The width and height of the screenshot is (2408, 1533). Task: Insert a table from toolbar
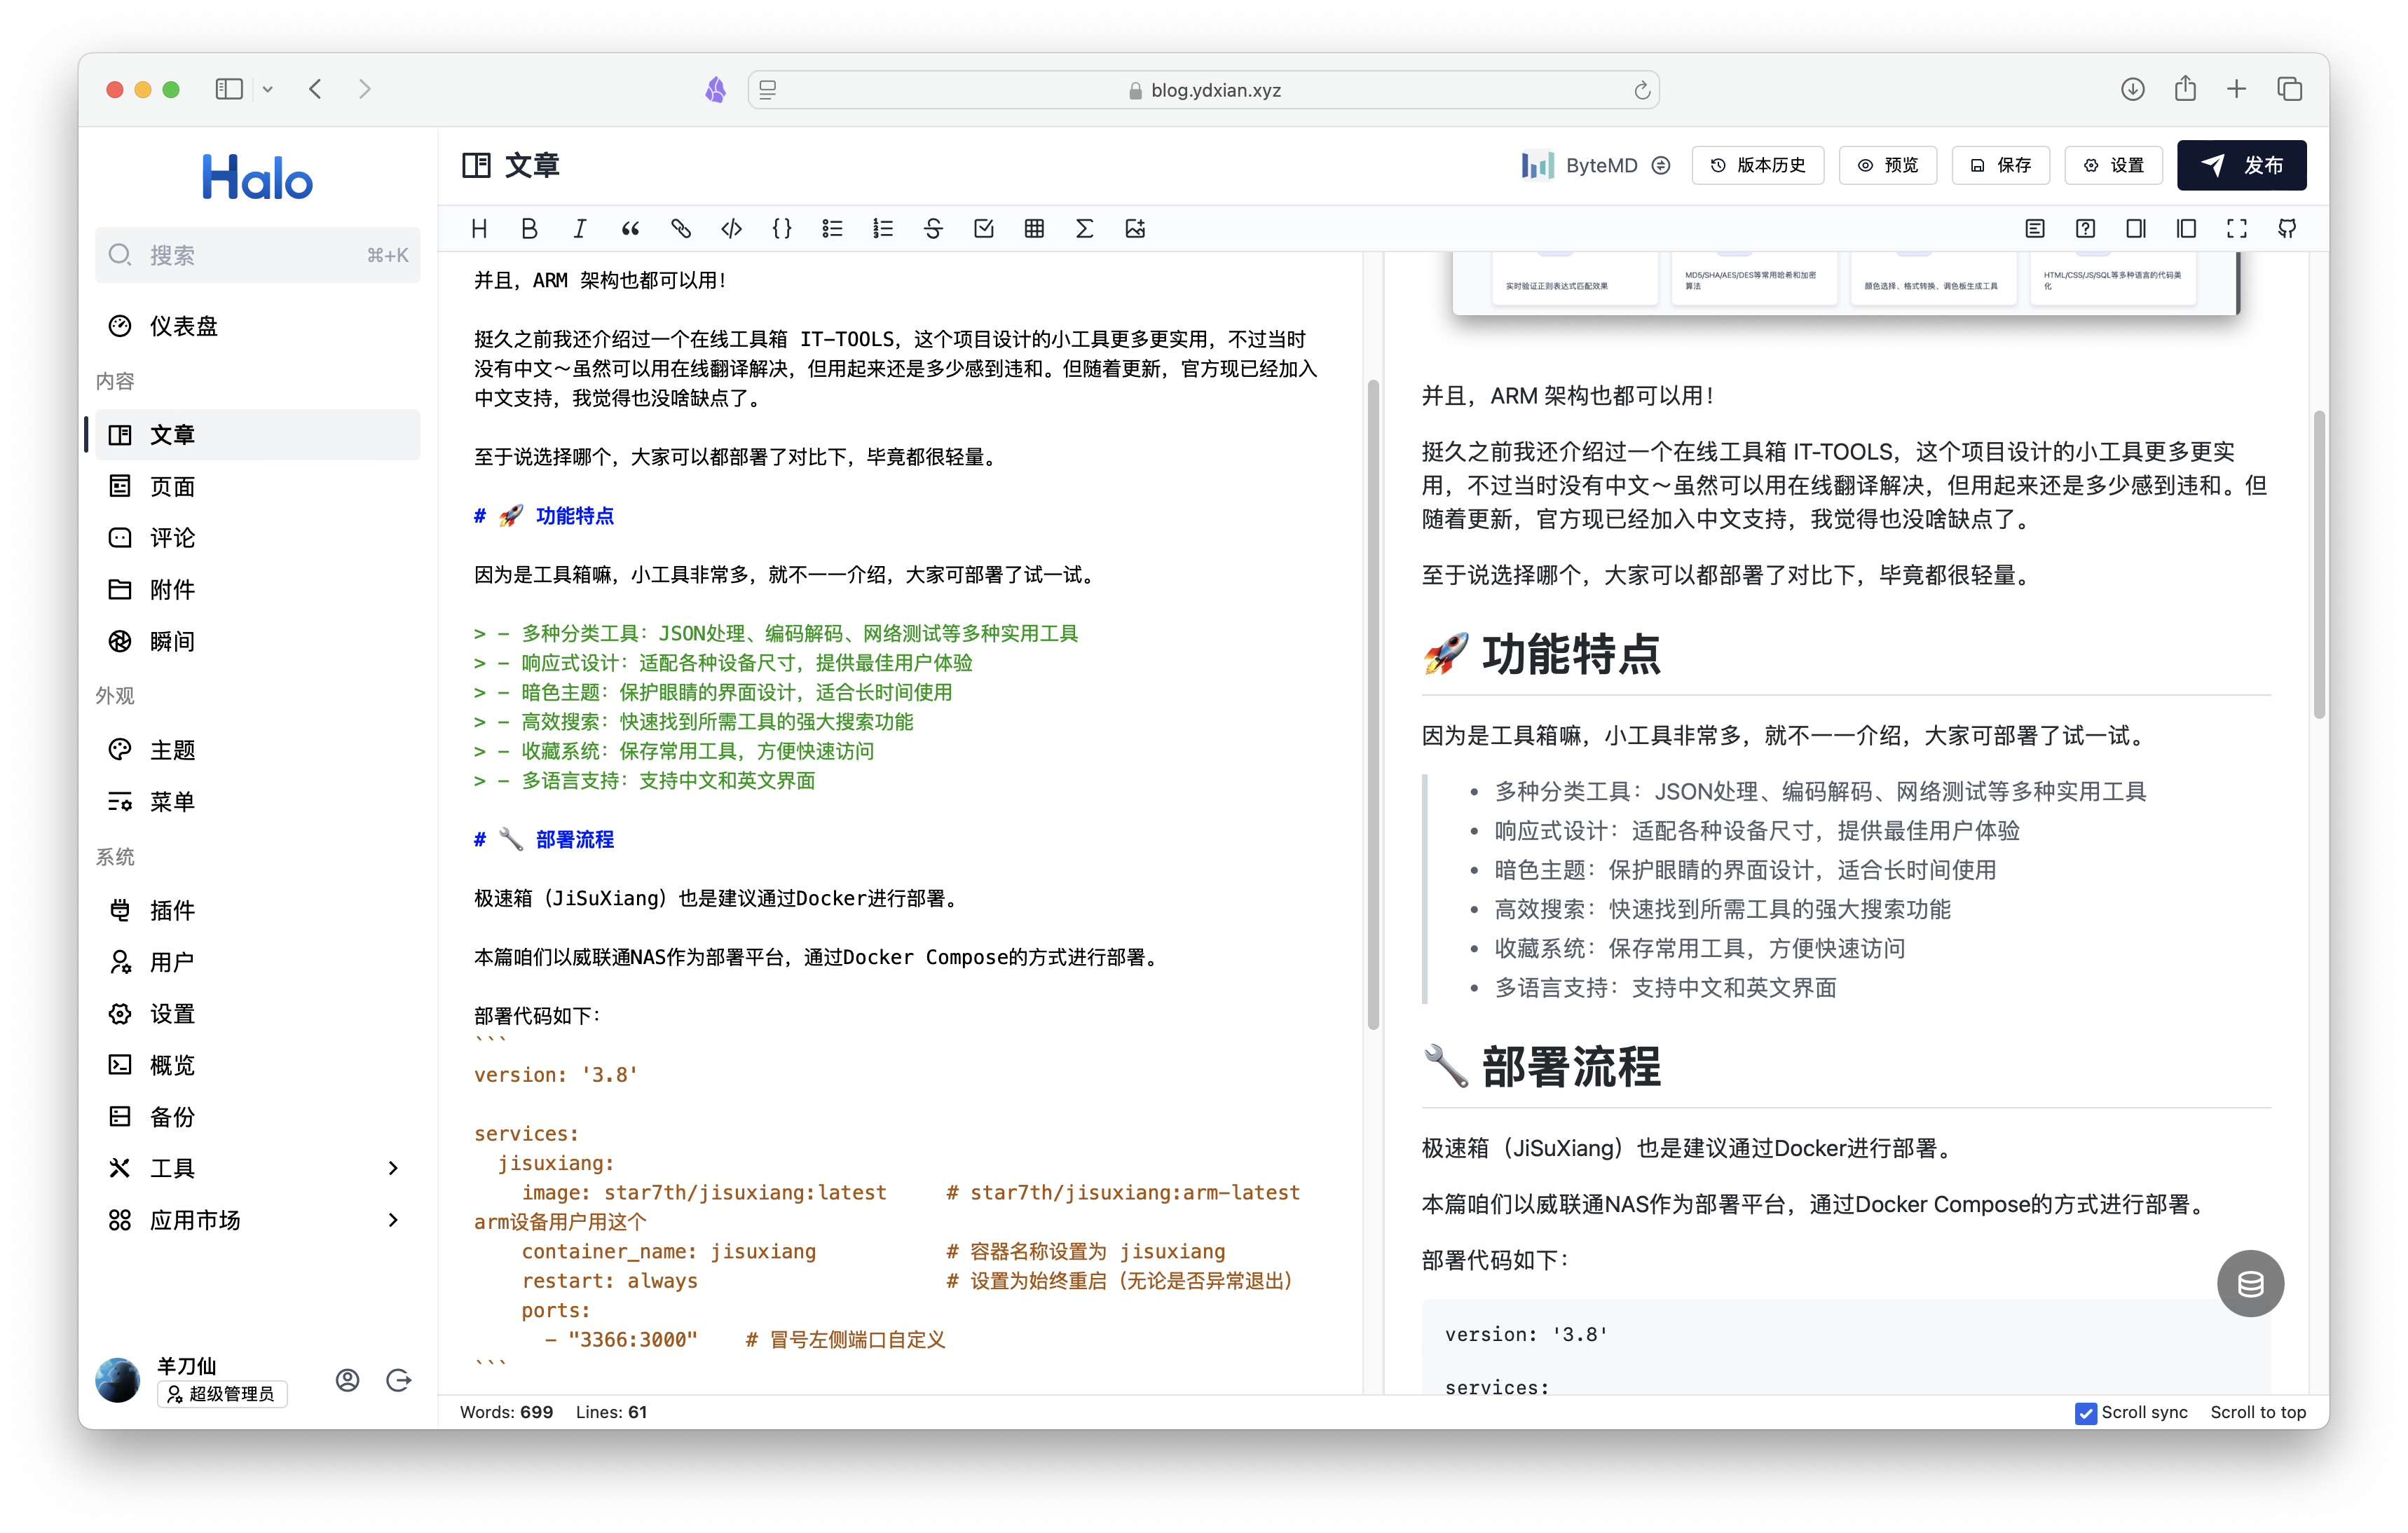click(1034, 229)
